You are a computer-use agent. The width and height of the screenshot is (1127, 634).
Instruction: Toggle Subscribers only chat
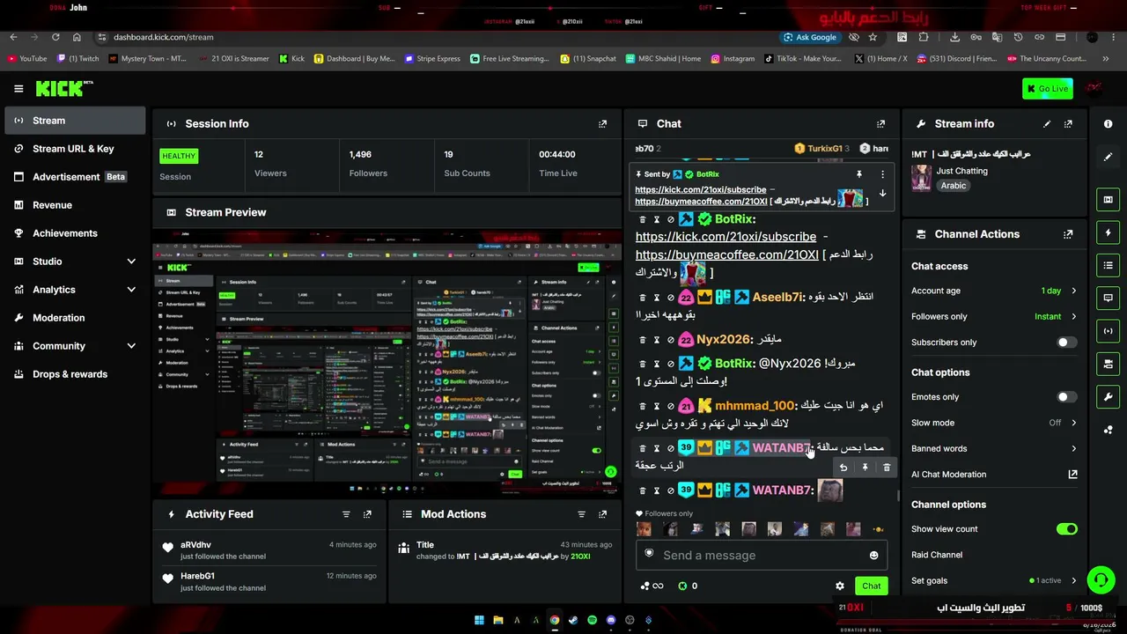tap(1066, 343)
